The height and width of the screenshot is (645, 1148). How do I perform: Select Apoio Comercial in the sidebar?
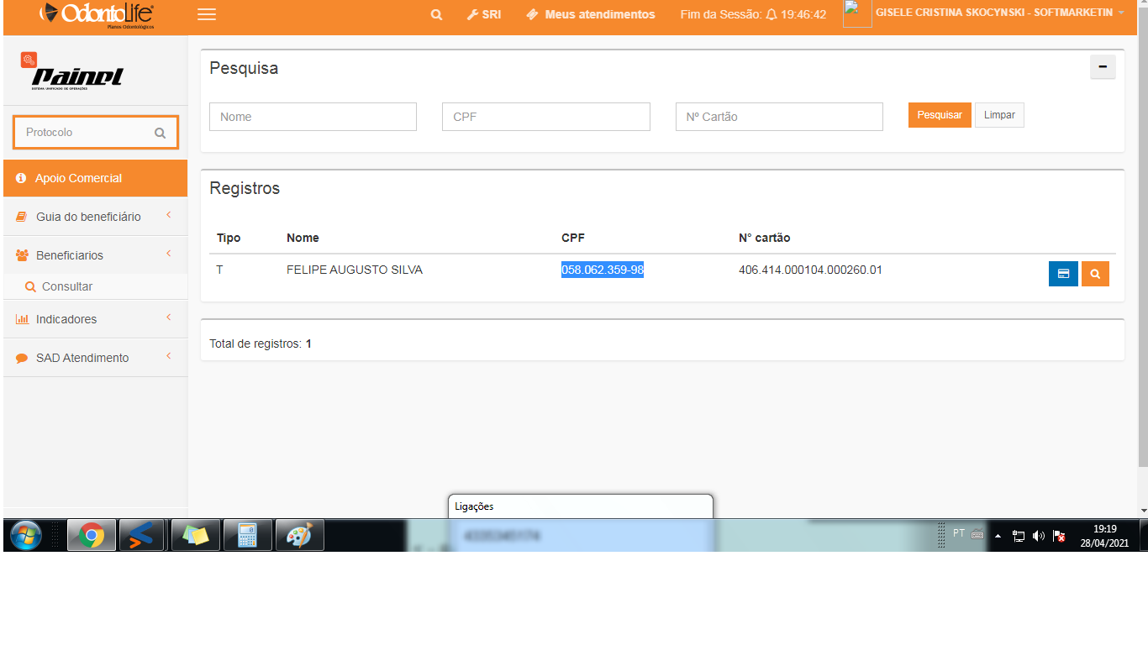[x=78, y=178]
